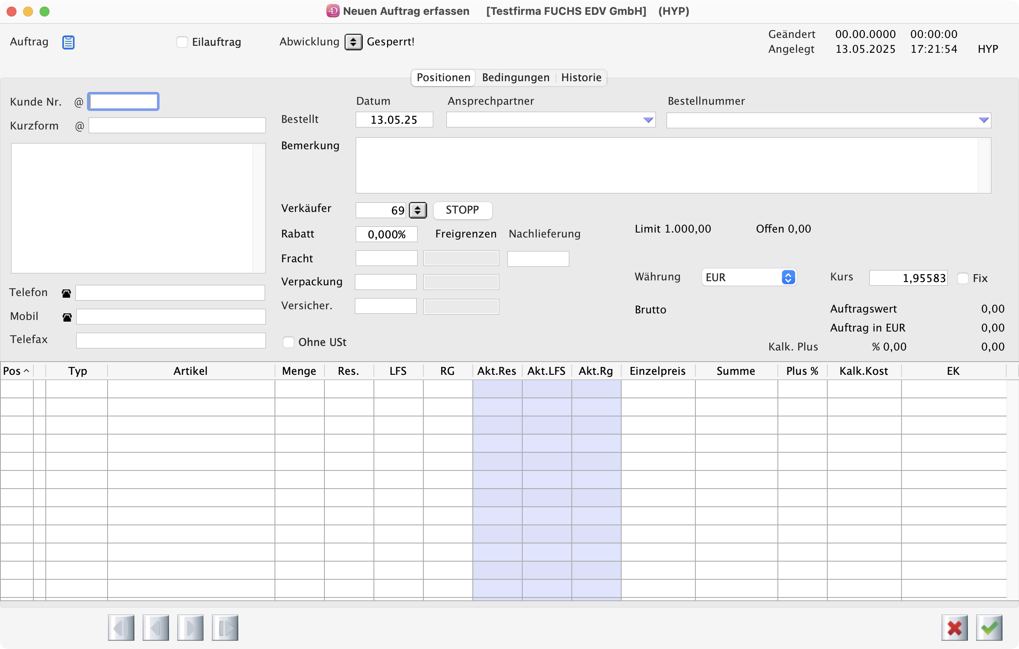The height and width of the screenshot is (649, 1019).
Task: Go to first record navigation button
Action: [121, 628]
